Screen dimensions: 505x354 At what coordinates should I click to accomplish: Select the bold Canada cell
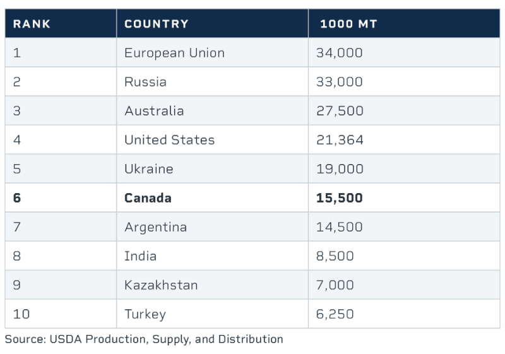click(148, 198)
